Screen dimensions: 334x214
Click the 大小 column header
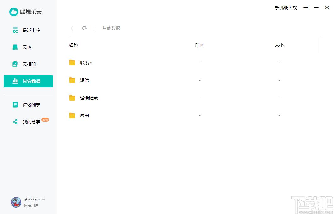click(x=279, y=45)
